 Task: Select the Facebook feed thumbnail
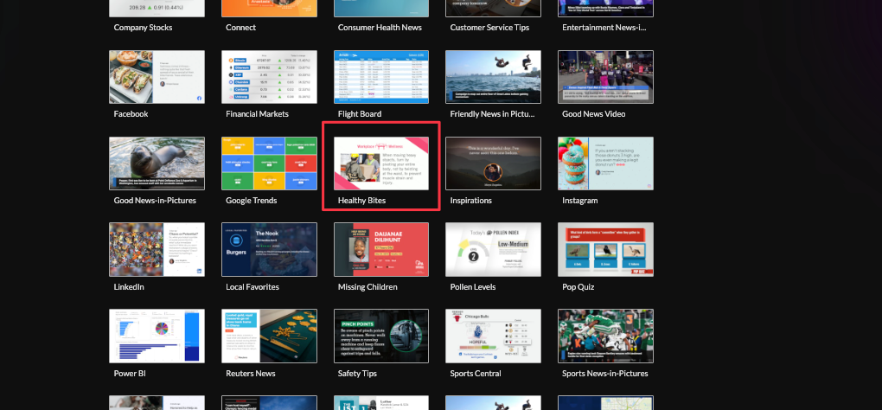pyautogui.click(x=157, y=76)
